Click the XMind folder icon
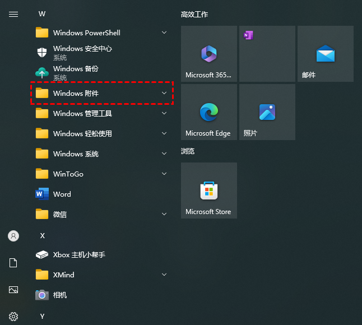 pos(42,275)
